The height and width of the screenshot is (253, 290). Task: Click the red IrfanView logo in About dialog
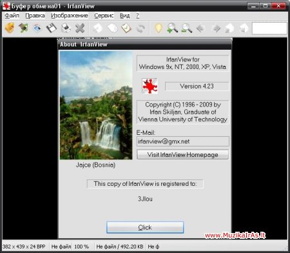(150, 86)
